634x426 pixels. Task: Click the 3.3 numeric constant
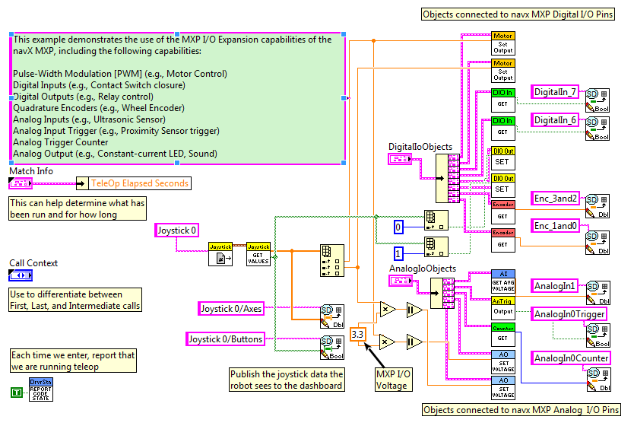coord(357,335)
